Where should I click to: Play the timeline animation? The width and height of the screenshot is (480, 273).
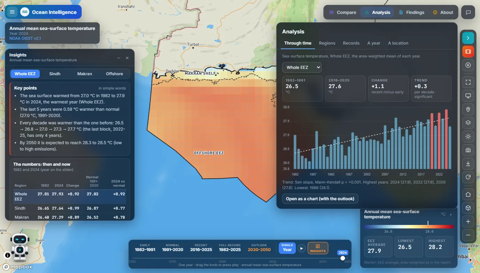[x=302, y=248]
